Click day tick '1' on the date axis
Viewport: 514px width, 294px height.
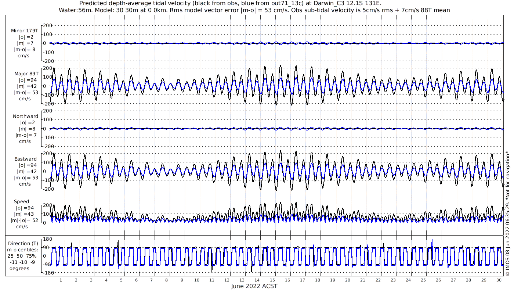[61, 280]
